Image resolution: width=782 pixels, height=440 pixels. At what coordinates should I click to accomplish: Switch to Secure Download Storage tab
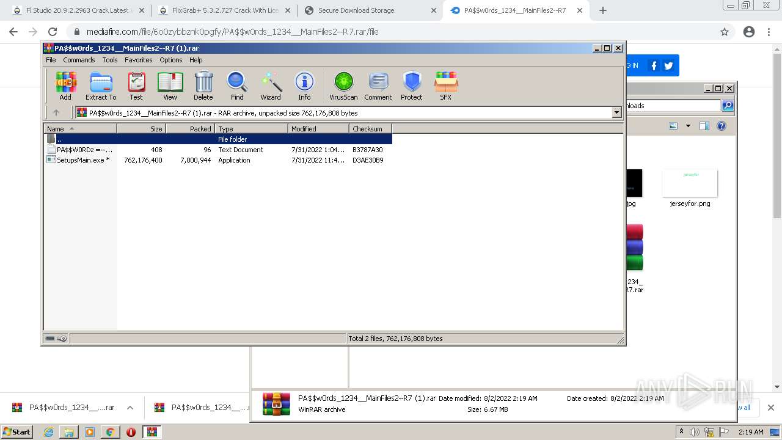click(x=370, y=10)
